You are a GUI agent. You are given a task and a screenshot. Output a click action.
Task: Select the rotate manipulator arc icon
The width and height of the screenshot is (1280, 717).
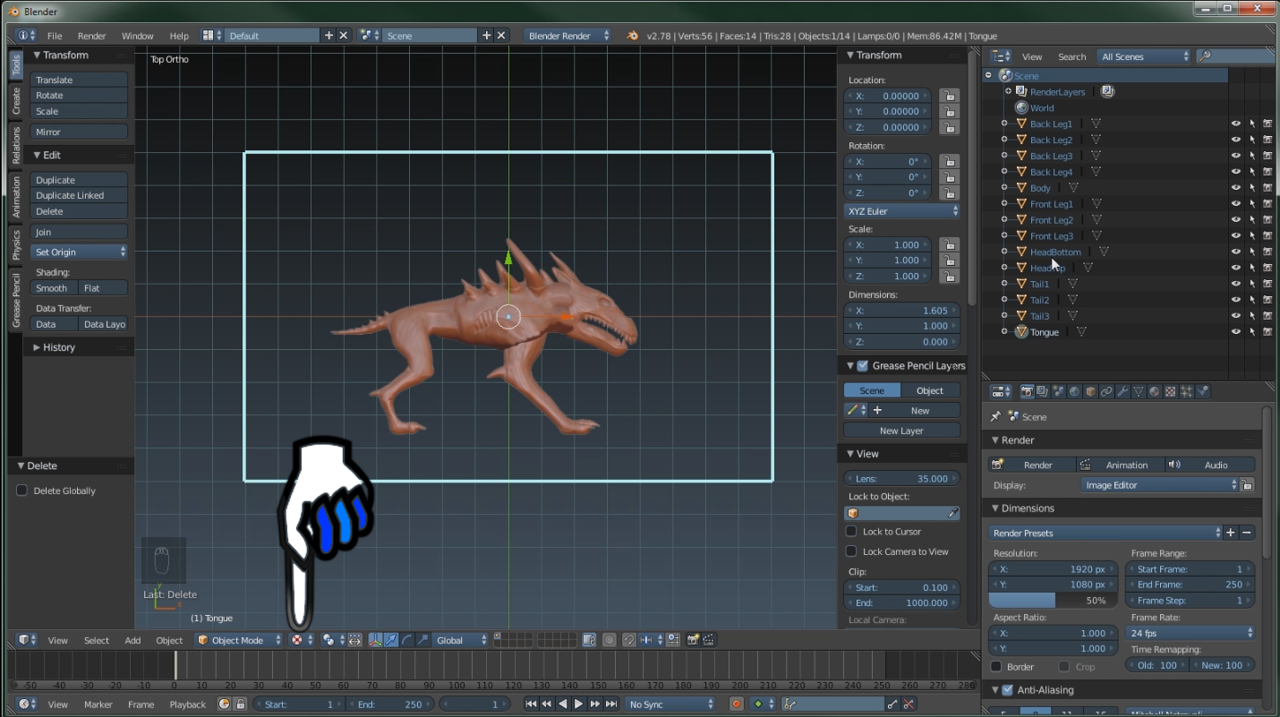click(x=407, y=640)
